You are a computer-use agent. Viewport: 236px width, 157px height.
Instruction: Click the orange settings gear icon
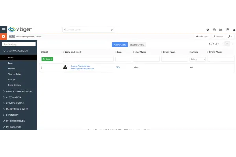[4, 37]
